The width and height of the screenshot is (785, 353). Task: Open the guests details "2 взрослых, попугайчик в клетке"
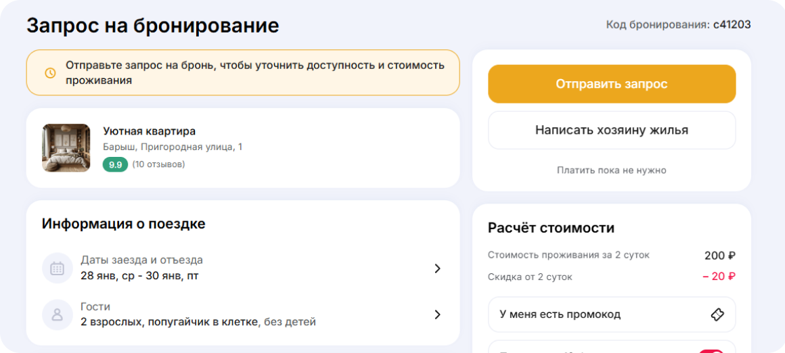169,322
